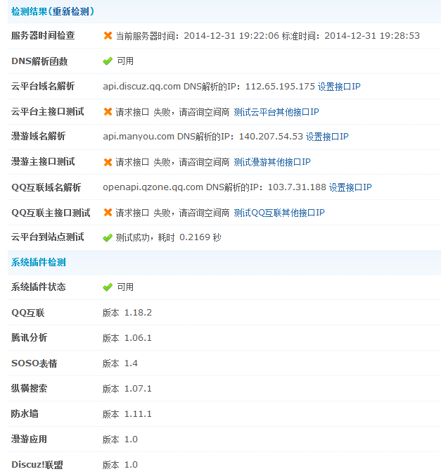
Task: Select the 系统插件状态 label
Action: click(x=39, y=287)
